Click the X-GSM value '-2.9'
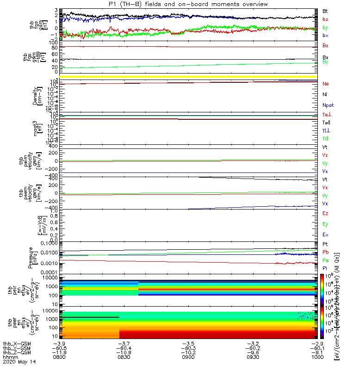 (317, 344)
